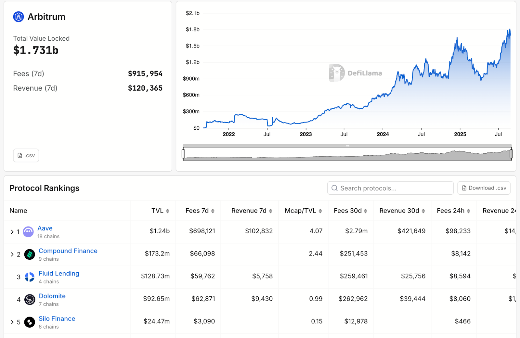Viewport: 520px width, 338px height.
Task: Sort by Fees 7d column header
Action: pyautogui.click(x=200, y=211)
